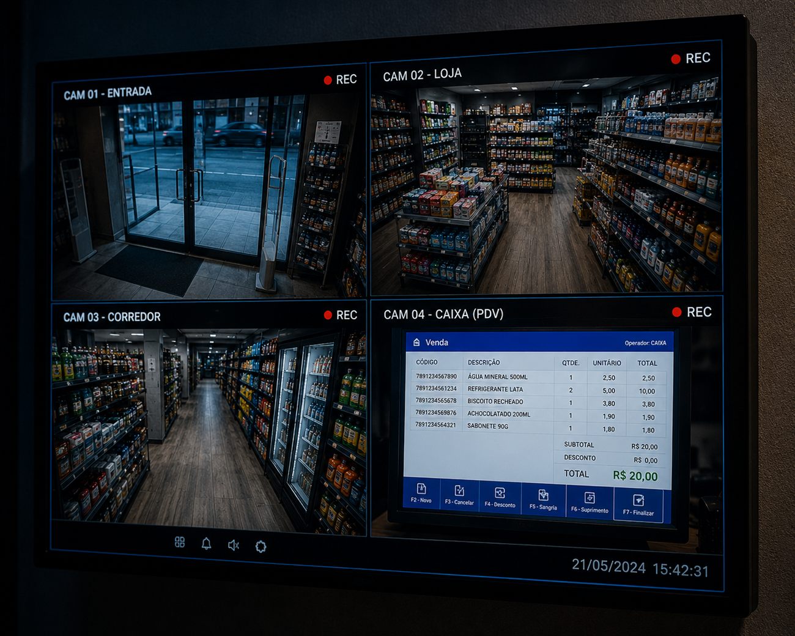Click the notification bell icon

(207, 544)
